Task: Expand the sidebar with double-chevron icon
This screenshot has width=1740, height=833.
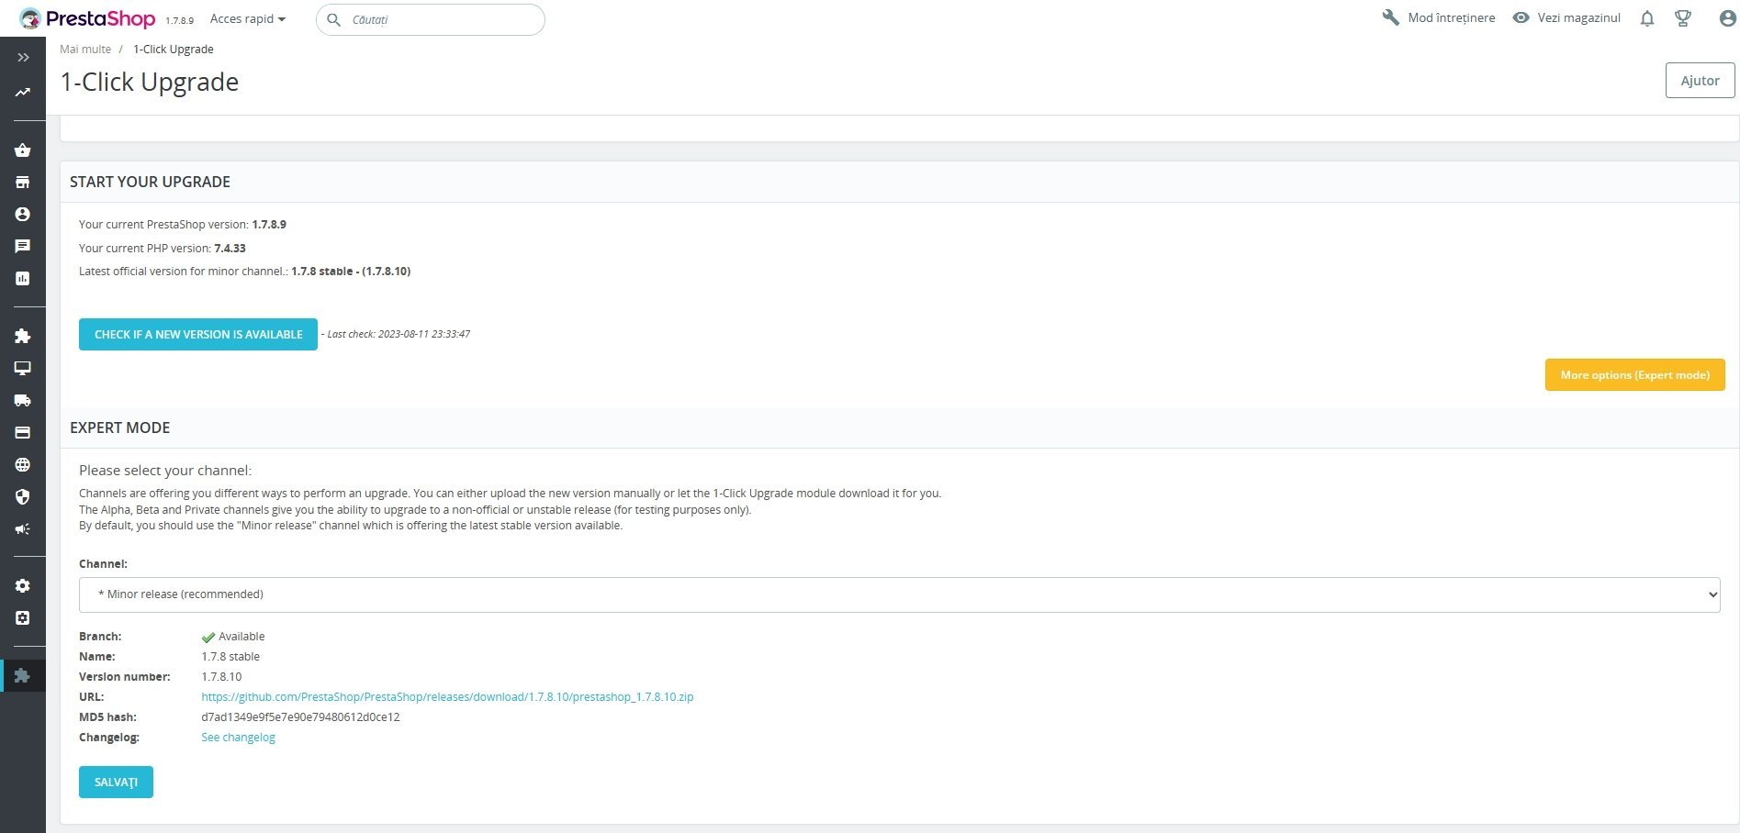Action: coord(23,58)
